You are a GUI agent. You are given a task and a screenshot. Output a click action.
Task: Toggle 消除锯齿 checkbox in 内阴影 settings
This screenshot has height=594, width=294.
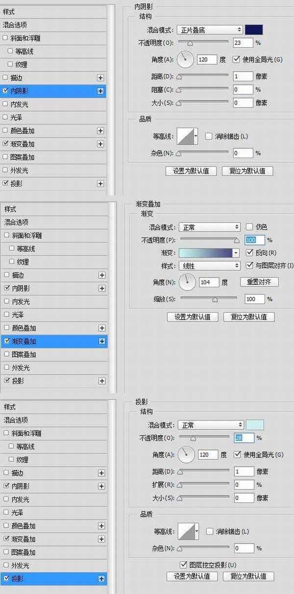(x=209, y=136)
